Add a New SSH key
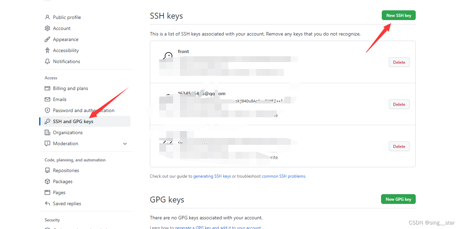 398,15
